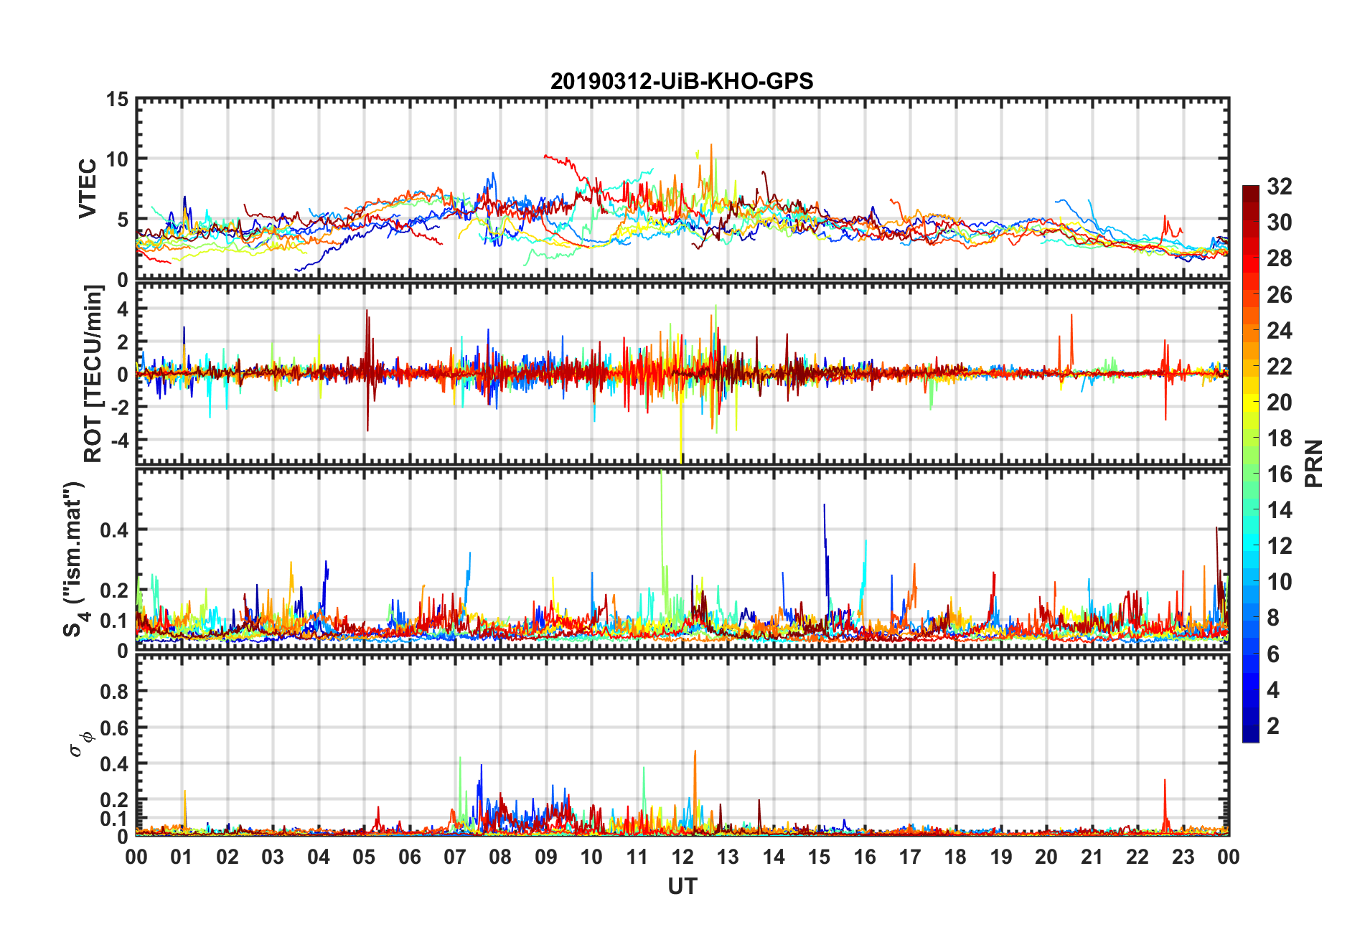1365x927 pixels.
Task: Click VTEC axis tick label 10
Action: pyautogui.click(x=117, y=159)
